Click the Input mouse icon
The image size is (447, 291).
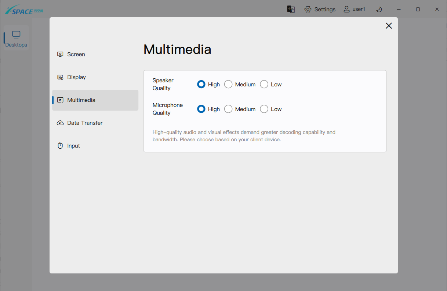[60, 146]
